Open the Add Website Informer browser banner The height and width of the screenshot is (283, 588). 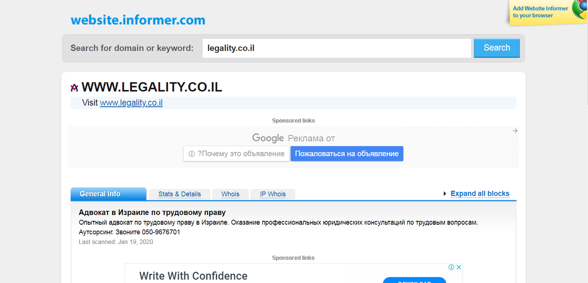tap(547, 12)
